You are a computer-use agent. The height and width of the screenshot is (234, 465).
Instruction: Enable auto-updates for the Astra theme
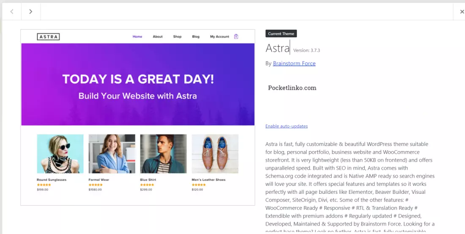(287, 126)
